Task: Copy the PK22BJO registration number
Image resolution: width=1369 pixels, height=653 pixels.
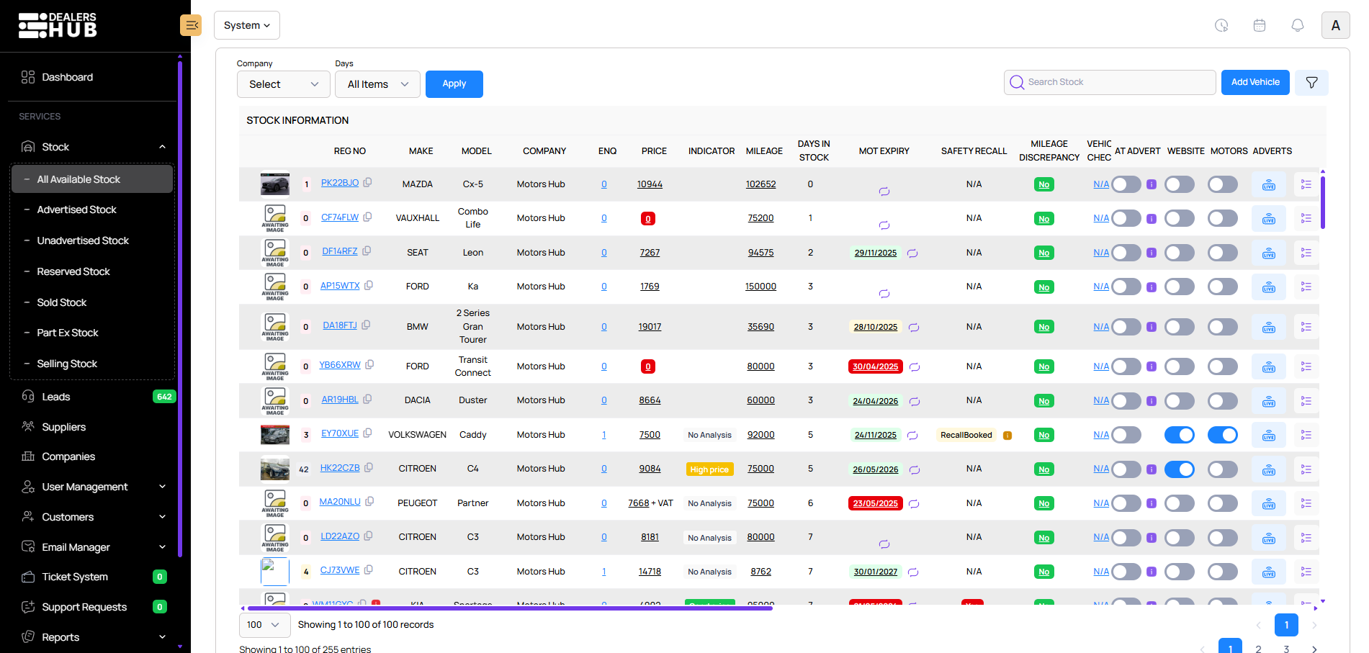Action: click(x=368, y=183)
